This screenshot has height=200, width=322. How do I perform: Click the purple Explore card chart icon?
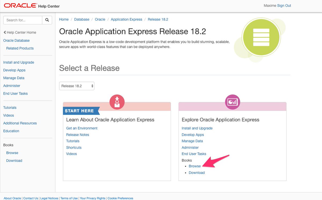(232, 102)
